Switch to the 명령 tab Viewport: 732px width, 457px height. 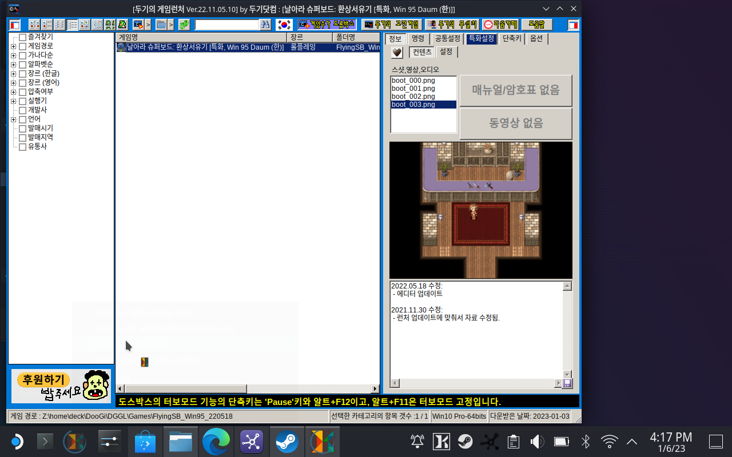click(418, 39)
